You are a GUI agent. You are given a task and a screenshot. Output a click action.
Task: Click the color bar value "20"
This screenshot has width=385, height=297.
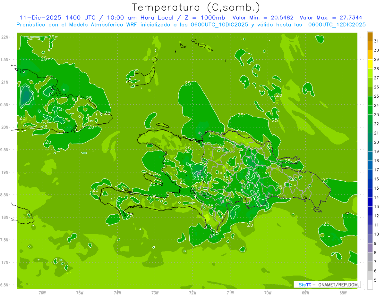point(377,142)
